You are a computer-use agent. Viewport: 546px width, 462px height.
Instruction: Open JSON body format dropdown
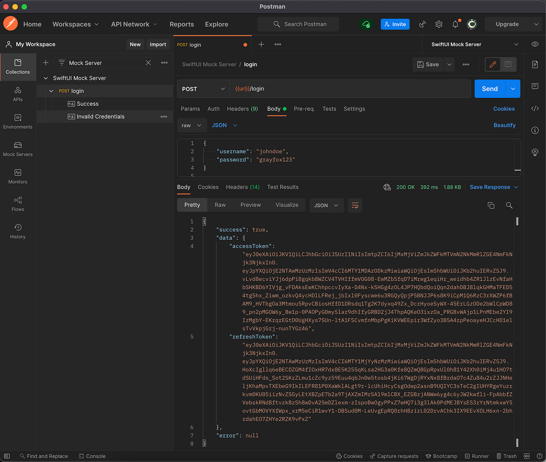pyautogui.click(x=225, y=125)
